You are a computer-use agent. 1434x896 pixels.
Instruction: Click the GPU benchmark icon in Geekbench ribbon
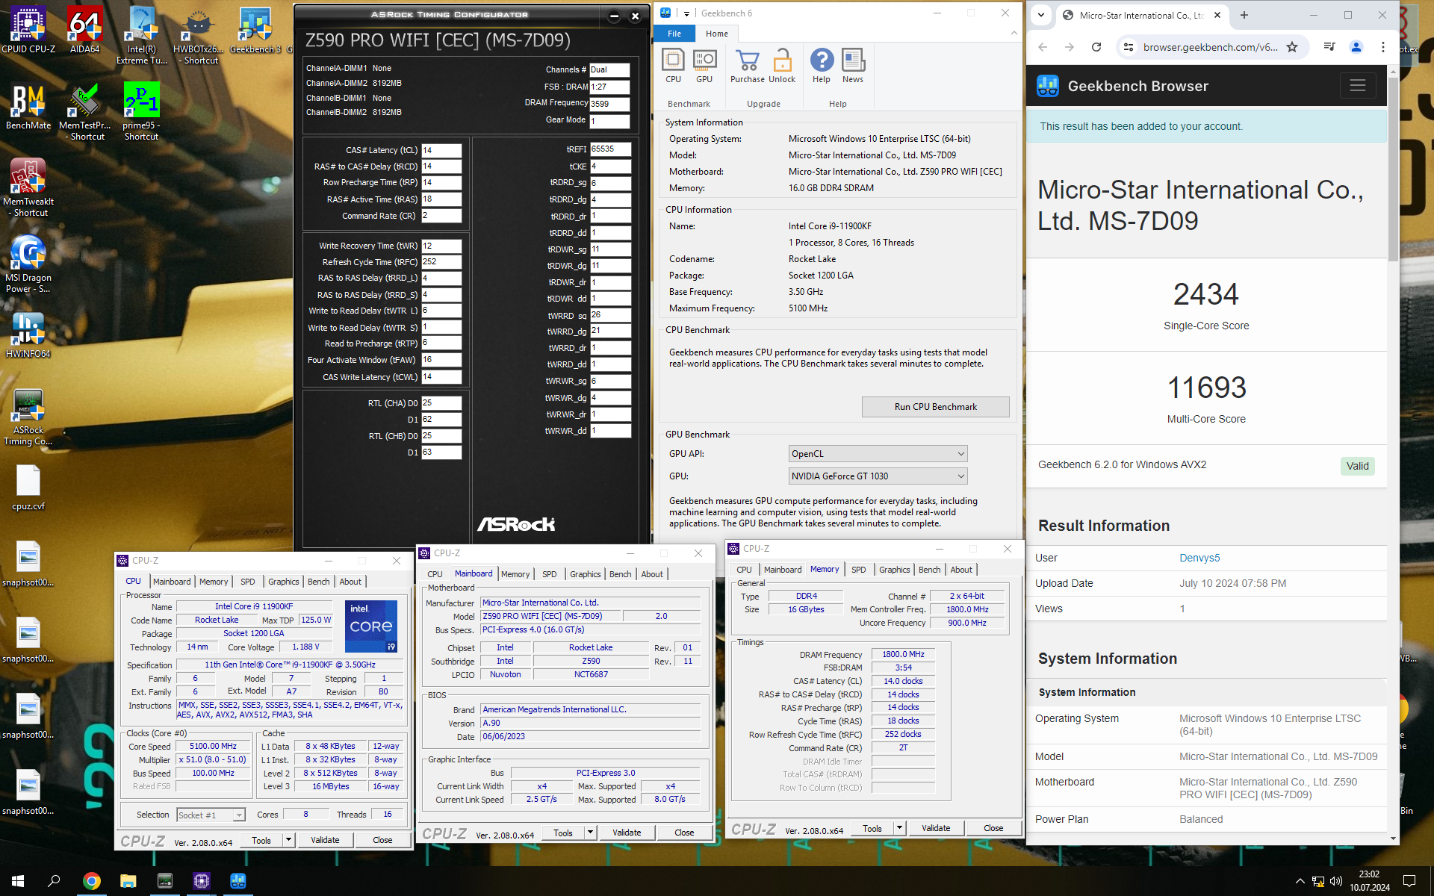(704, 66)
